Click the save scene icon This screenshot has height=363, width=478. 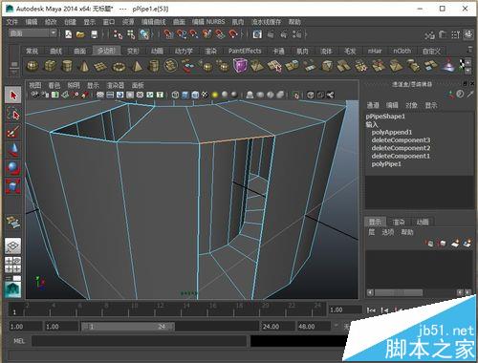point(94,34)
